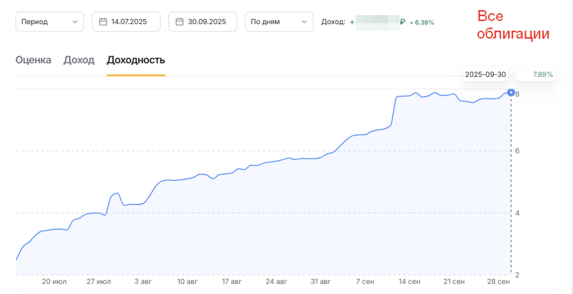The image size is (573, 294).
Task: Expand the По дням grouping dropdown
Action: pos(279,22)
